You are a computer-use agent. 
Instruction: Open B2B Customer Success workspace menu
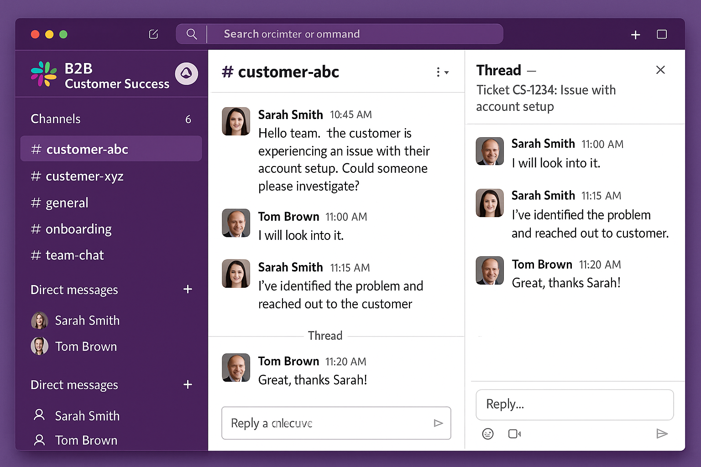point(117,76)
